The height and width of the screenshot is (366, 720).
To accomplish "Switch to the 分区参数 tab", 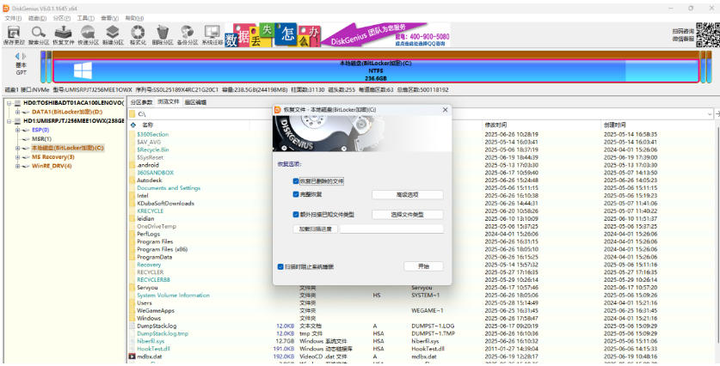I will click(141, 102).
